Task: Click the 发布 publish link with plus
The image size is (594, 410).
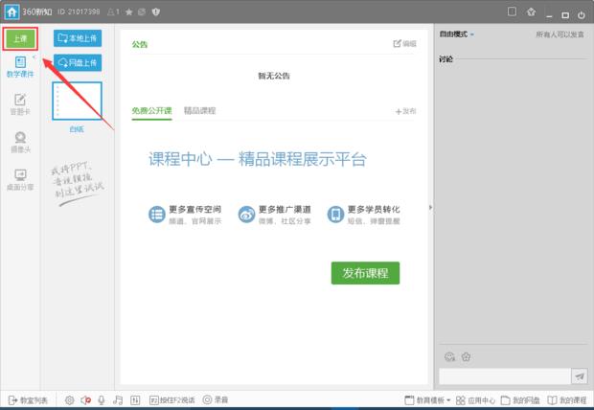Action: (405, 111)
